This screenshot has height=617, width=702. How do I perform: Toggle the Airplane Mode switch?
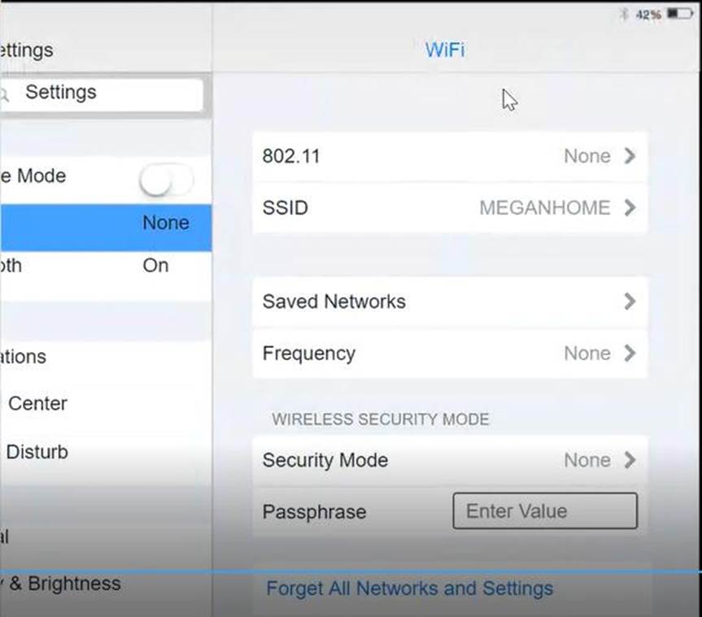point(166,180)
